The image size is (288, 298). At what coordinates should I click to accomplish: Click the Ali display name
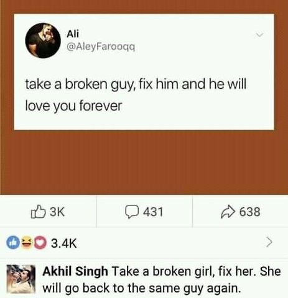click(73, 34)
